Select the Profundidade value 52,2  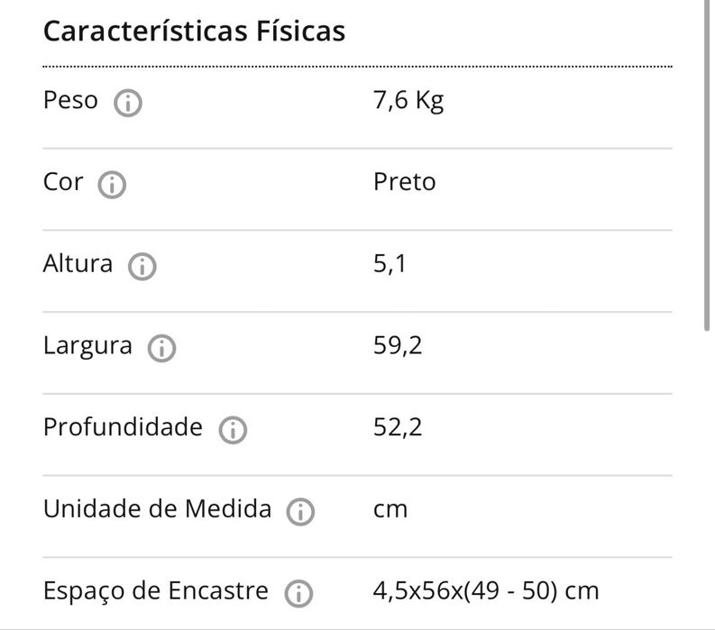[398, 427]
